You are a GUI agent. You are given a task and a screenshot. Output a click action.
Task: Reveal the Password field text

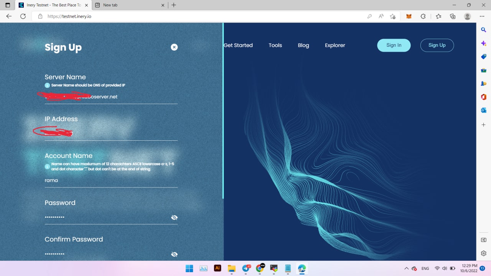[175, 217]
